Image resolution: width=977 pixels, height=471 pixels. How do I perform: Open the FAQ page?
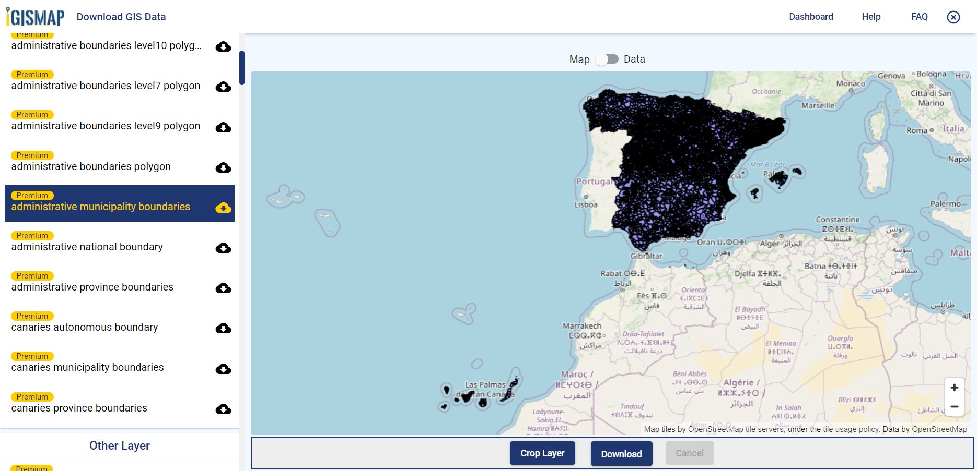[919, 16]
